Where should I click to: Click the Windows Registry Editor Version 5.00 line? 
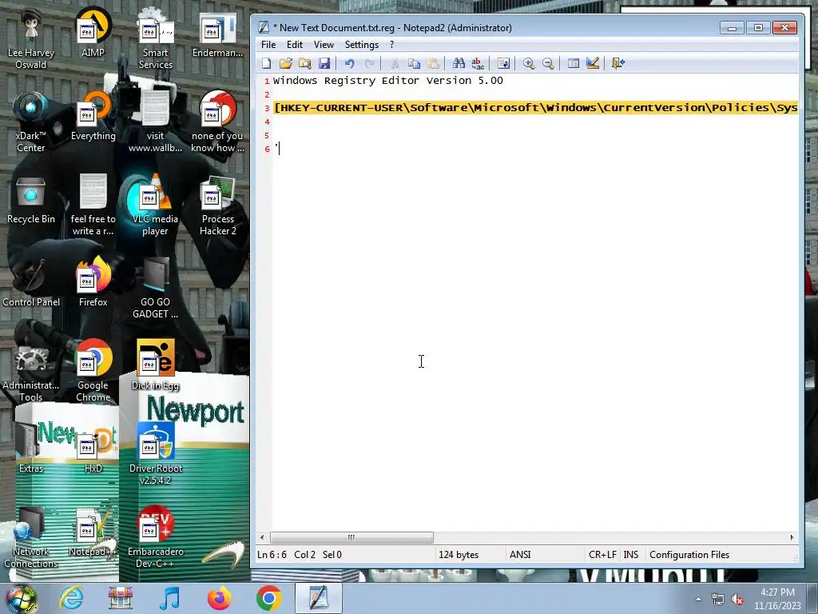tap(388, 81)
